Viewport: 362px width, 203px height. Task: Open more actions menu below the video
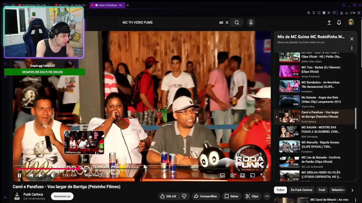click(267, 196)
